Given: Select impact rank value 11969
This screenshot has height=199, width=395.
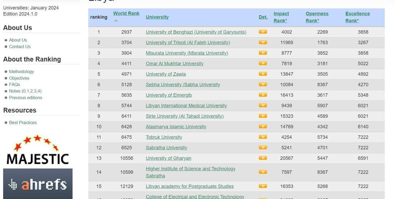Looking at the screenshot, I should (287, 42).
